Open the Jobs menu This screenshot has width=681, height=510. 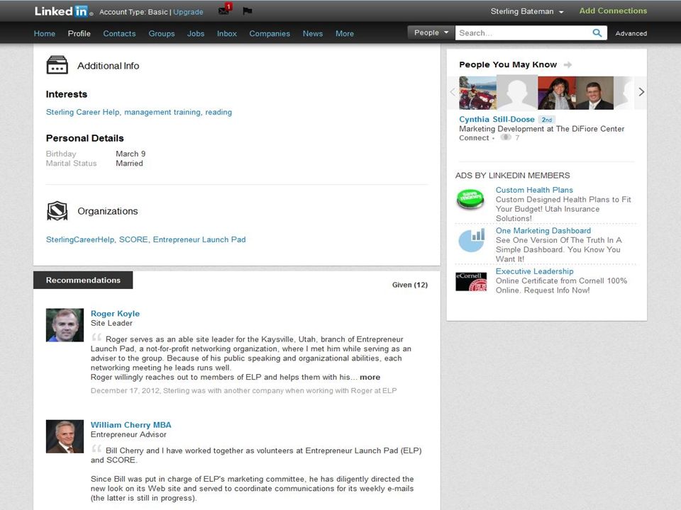pos(196,33)
